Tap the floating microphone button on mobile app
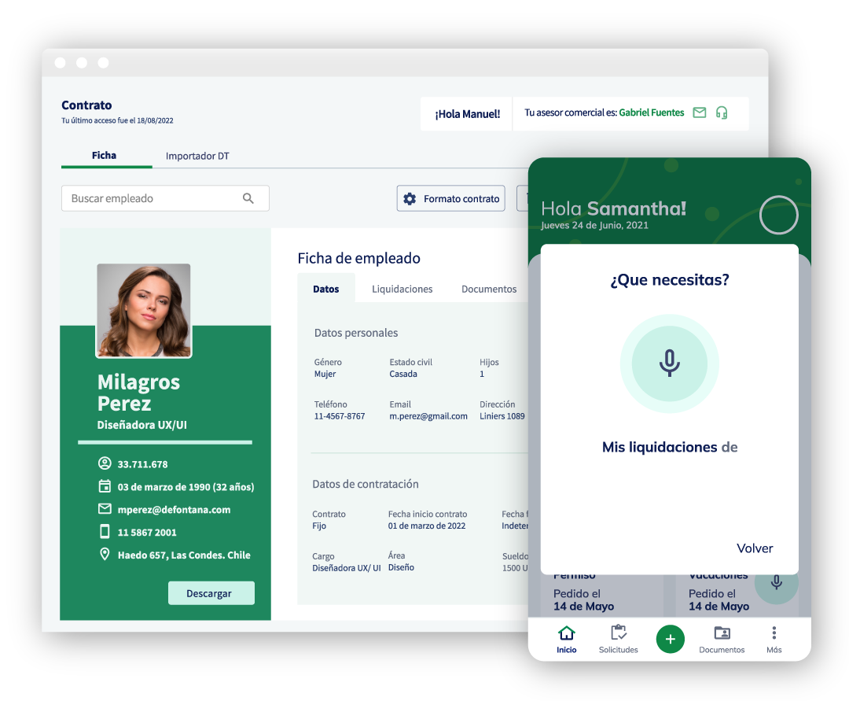This screenshot has height=701, width=849. pos(776,583)
